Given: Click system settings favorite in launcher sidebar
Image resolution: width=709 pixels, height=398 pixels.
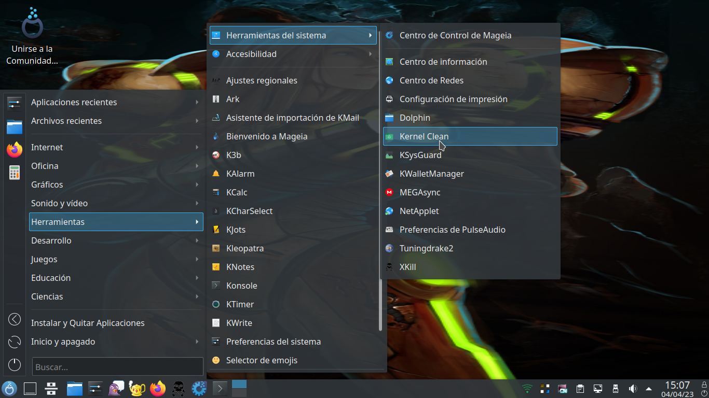Looking at the screenshot, I should pyautogui.click(x=15, y=103).
